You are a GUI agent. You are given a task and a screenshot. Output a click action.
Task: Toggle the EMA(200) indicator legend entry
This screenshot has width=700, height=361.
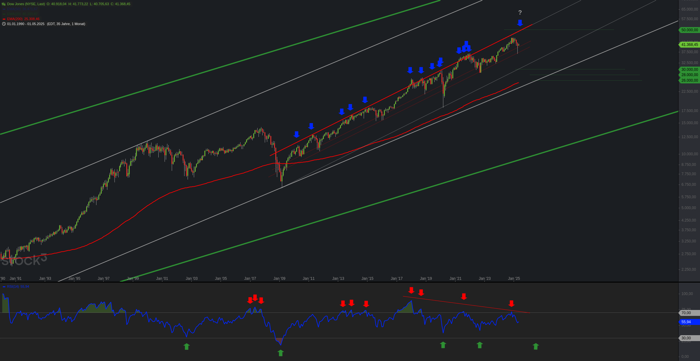point(21,19)
